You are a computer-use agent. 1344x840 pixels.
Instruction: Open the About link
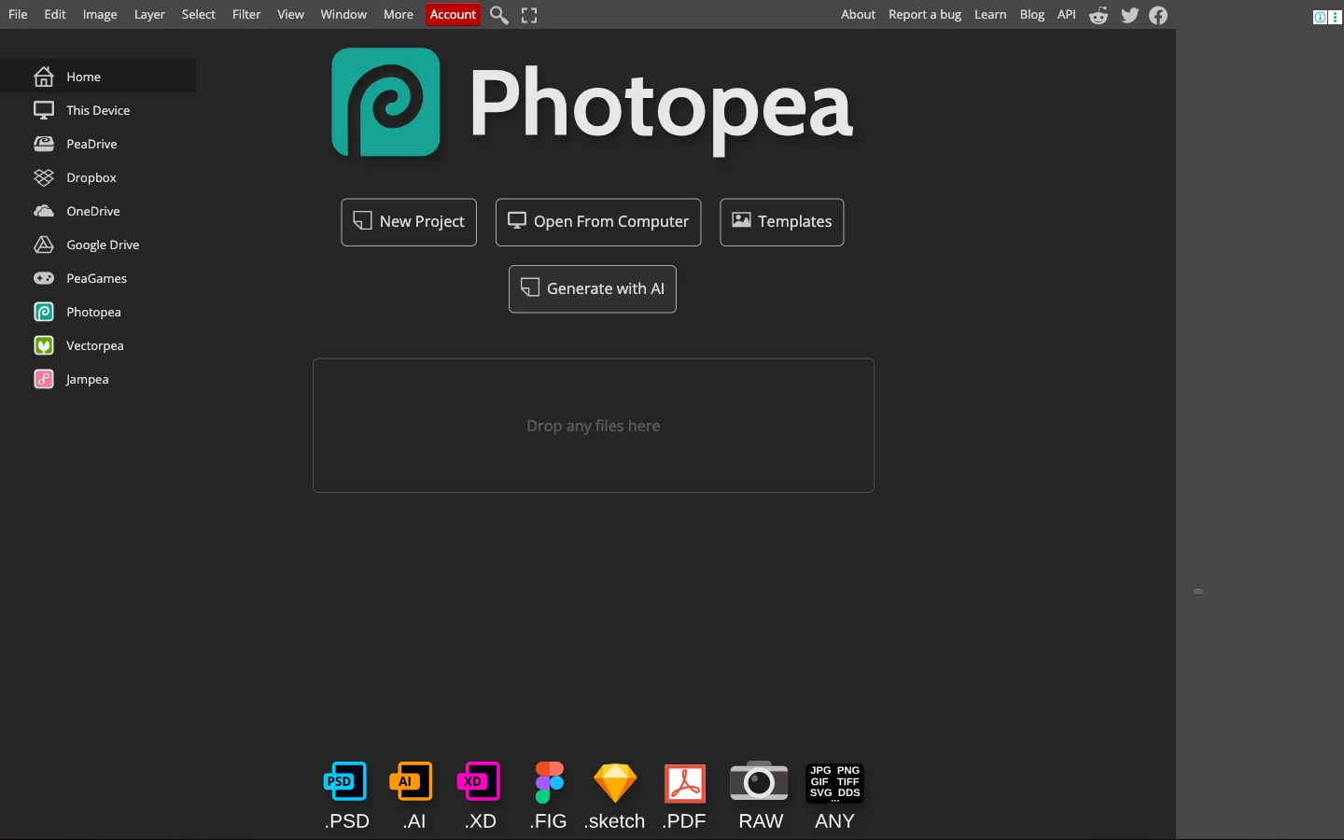tap(858, 14)
